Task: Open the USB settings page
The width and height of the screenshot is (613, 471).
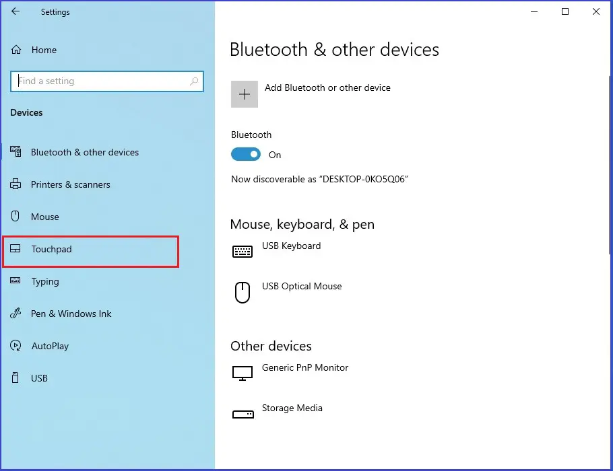Action: click(x=39, y=378)
